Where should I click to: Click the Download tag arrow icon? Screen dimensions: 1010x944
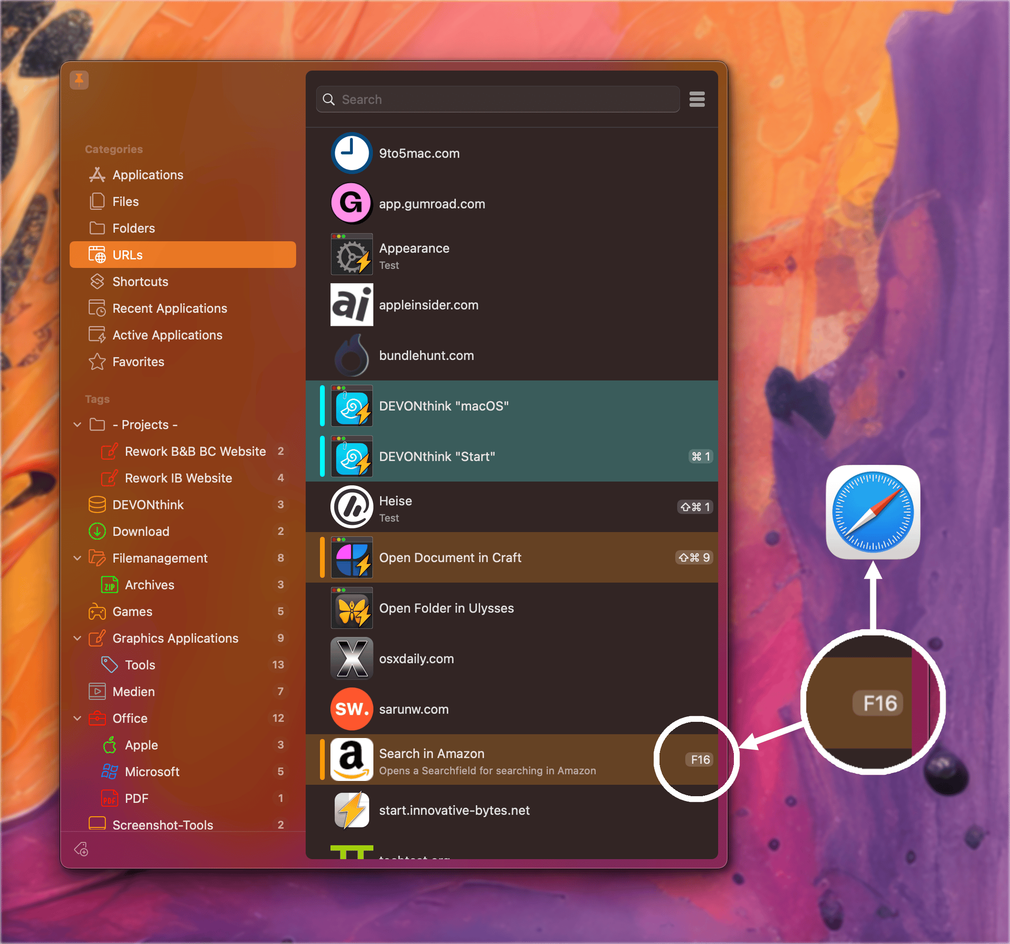(97, 532)
